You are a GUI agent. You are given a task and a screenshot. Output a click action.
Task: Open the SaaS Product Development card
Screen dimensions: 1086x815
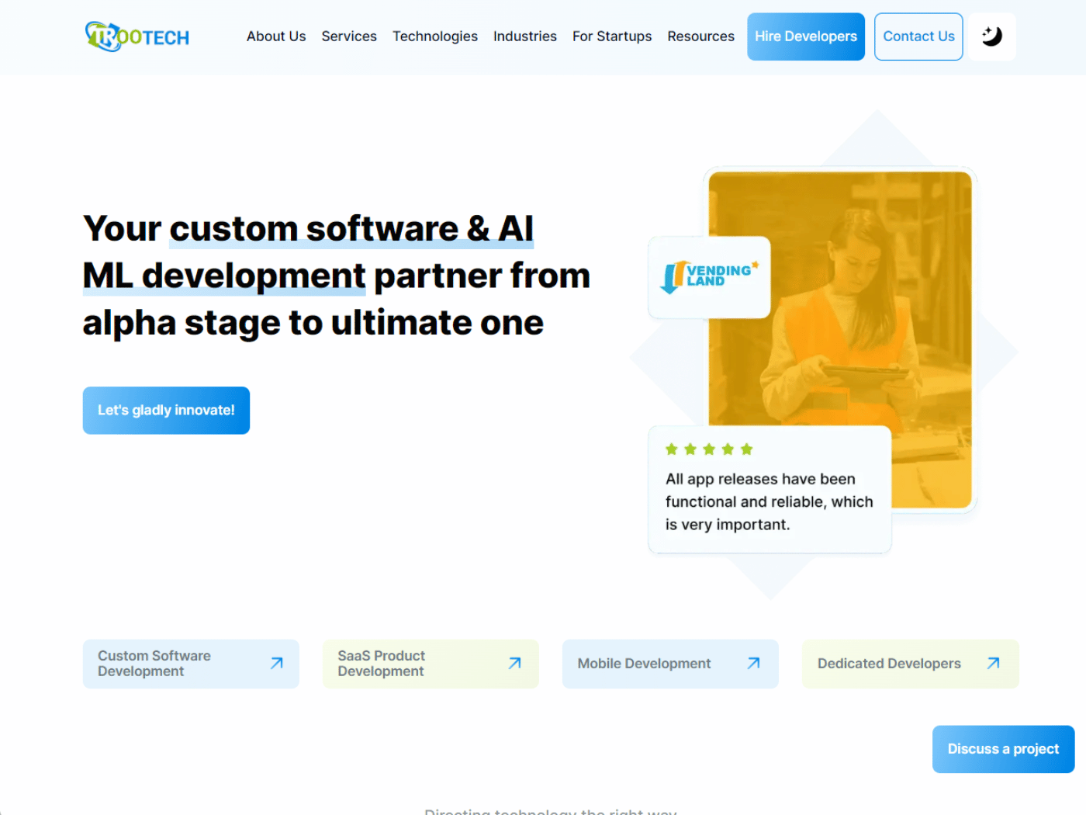[x=431, y=664]
